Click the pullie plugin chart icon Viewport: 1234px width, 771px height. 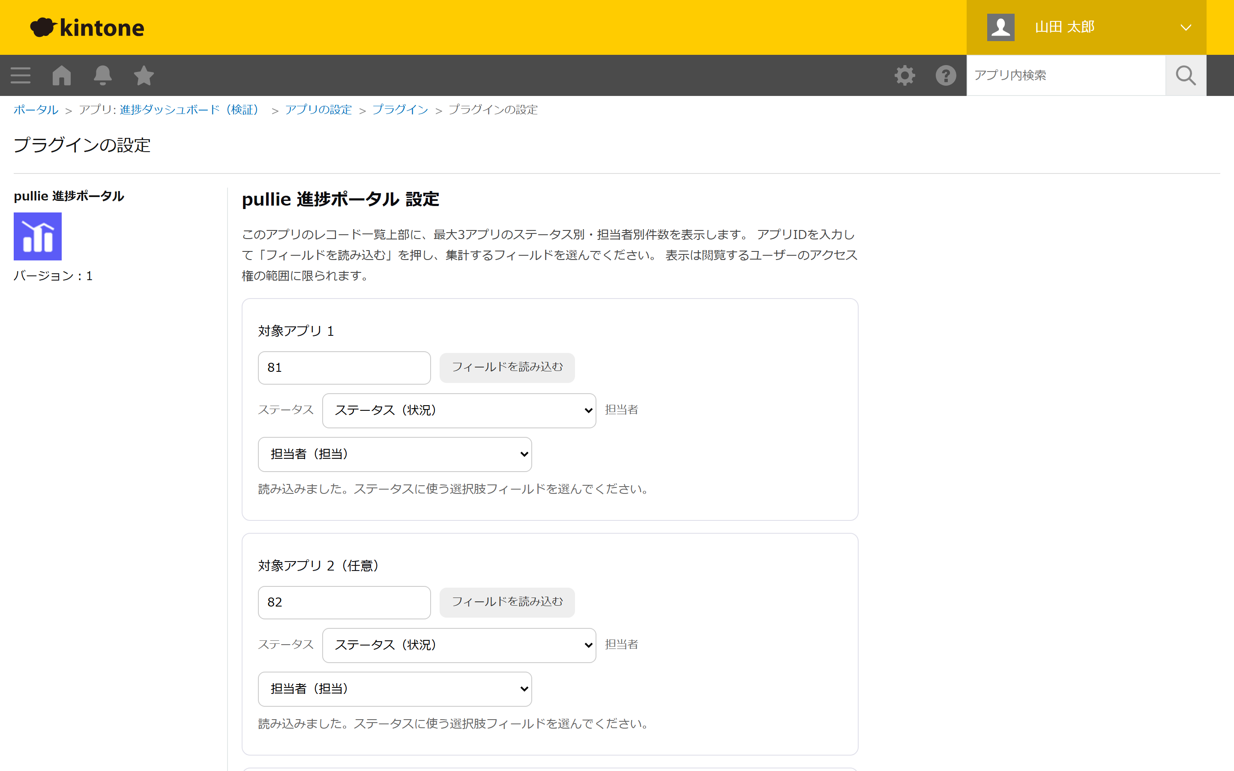38,236
